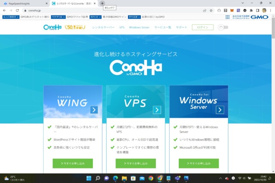Screen dimensions: 275x183
Task: Open Microsoft Store from taskbar
Action: [133, 178]
